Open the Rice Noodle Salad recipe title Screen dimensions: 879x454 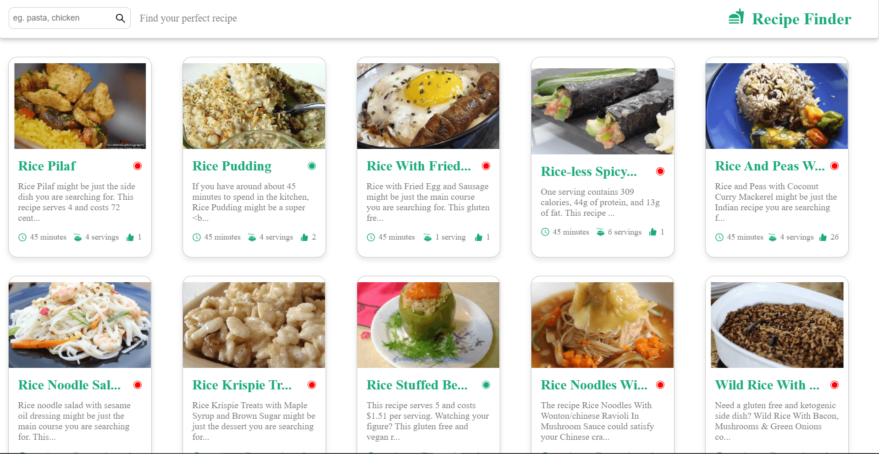click(69, 385)
